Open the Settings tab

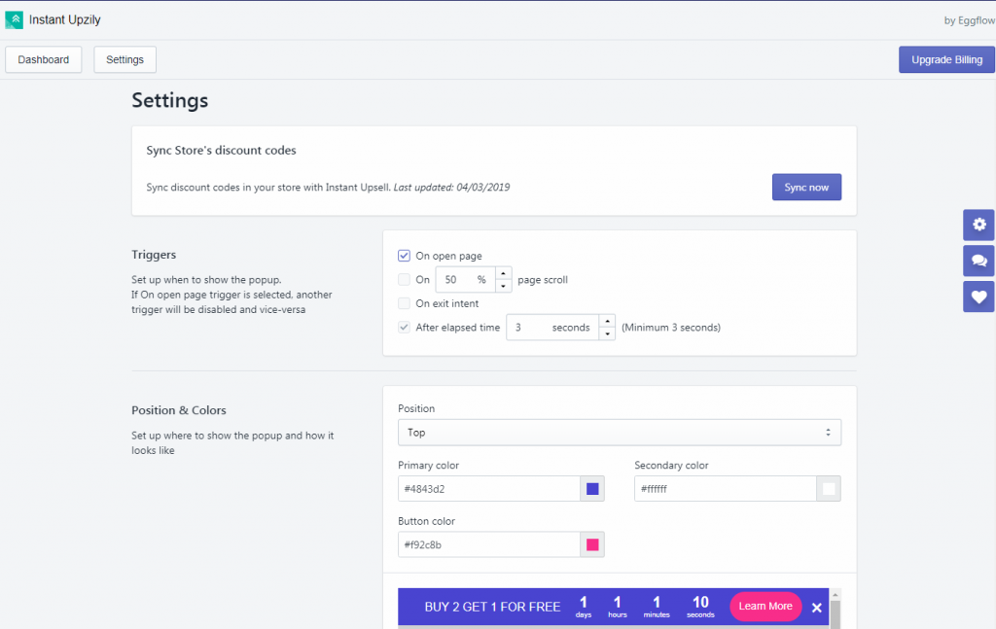coord(125,59)
